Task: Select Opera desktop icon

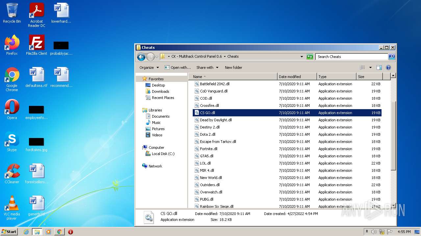Action: tap(12, 109)
